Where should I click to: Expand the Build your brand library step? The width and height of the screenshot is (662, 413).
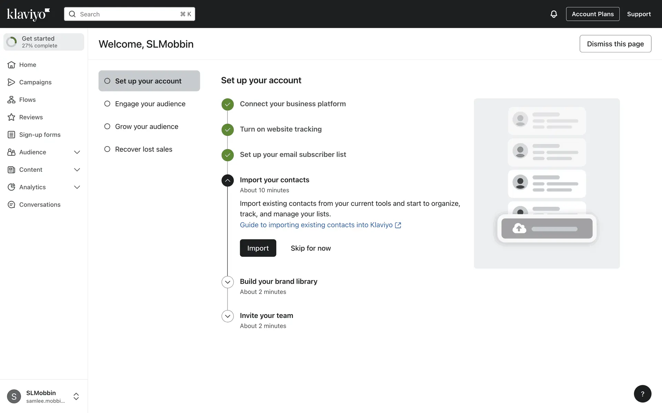pos(228,282)
